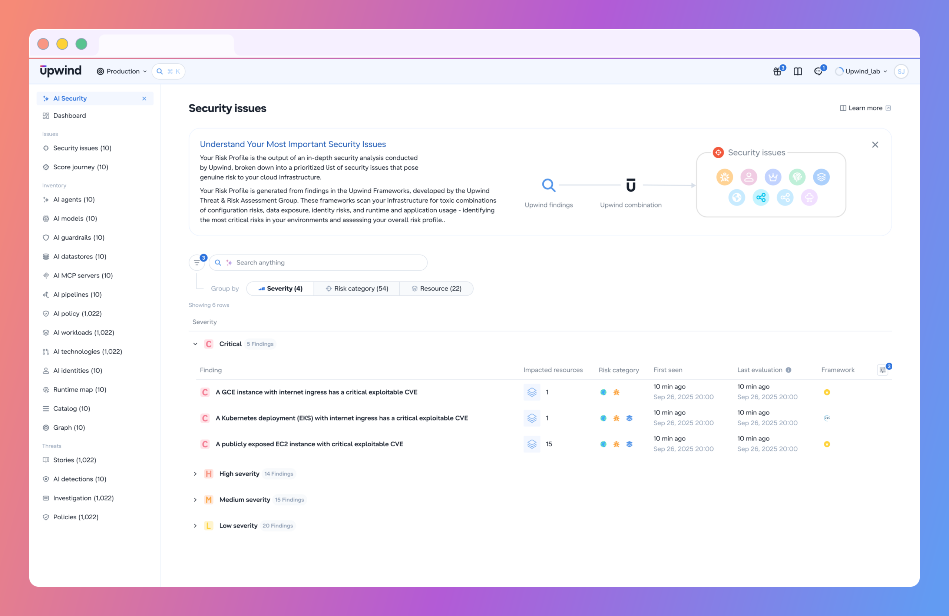Click the red target icon on Security issues card
949x616 pixels.
(718, 153)
